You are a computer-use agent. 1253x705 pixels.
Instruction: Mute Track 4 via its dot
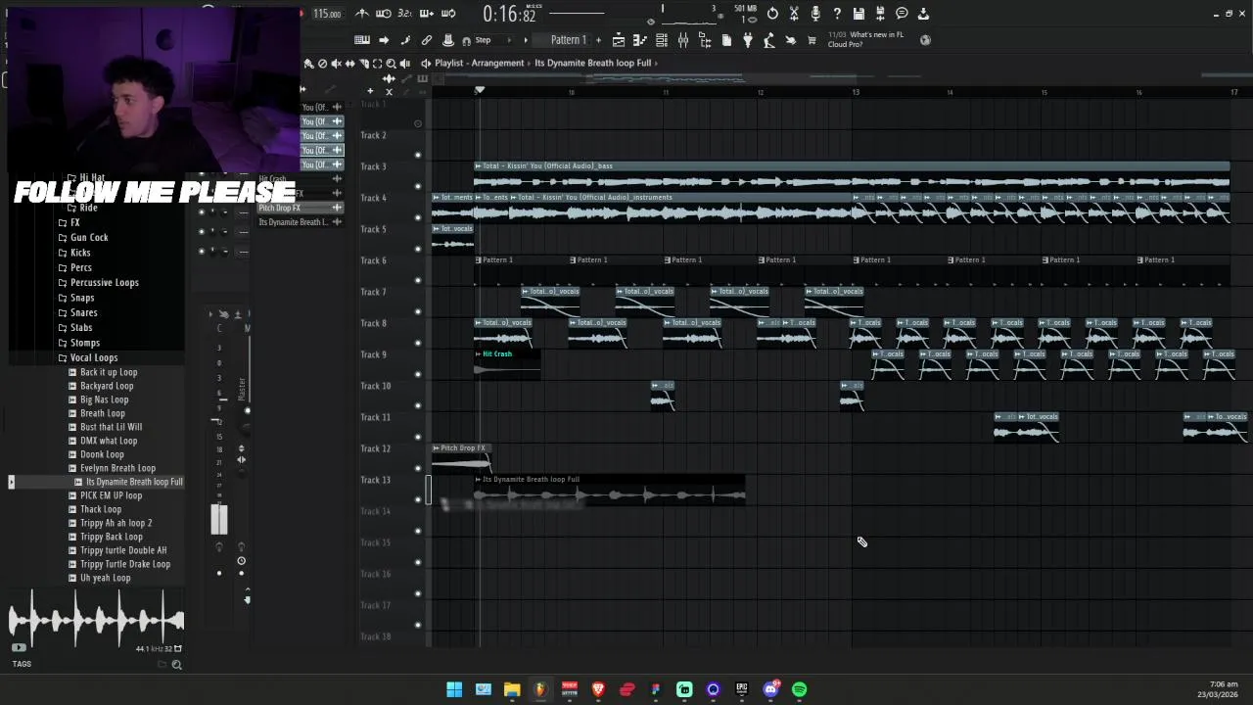[x=418, y=217]
